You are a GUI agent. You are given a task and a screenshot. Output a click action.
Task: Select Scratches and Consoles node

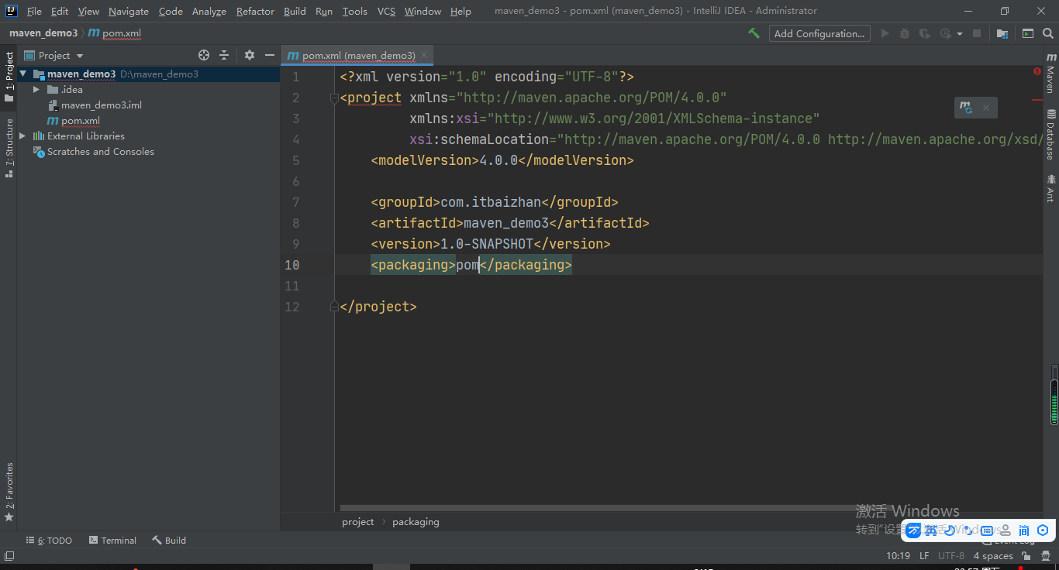101,152
